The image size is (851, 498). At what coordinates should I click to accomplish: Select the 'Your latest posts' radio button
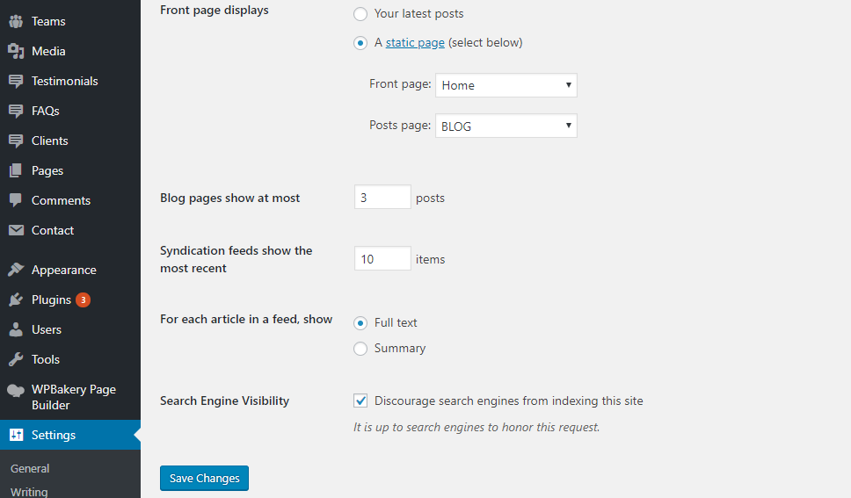[x=360, y=14]
